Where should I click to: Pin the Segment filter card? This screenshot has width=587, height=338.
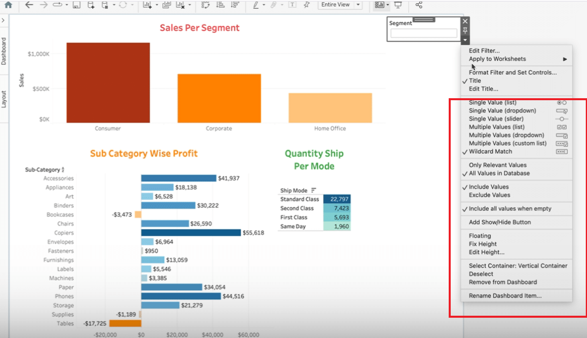(465, 30)
